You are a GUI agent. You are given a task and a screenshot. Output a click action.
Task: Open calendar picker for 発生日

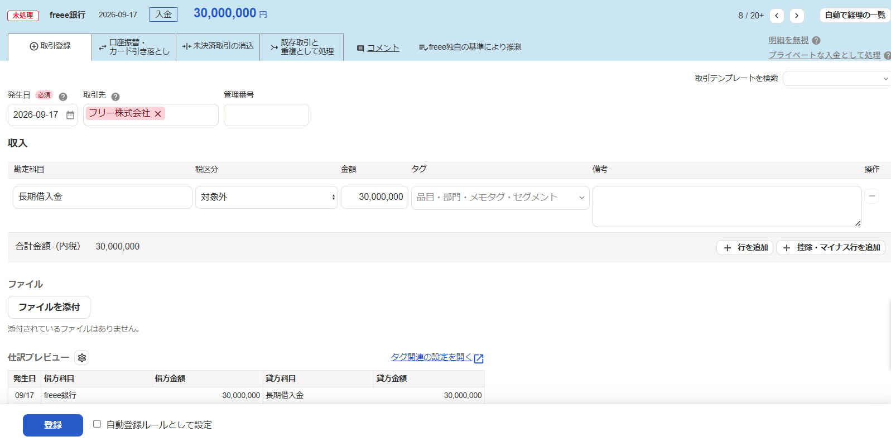tap(70, 115)
